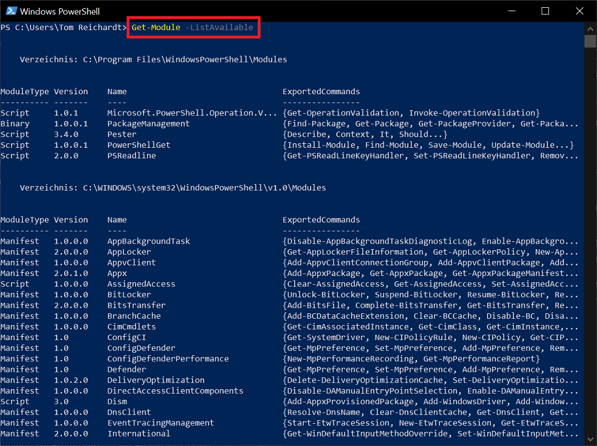Click the Defender module name
Image resolution: width=597 pixels, height=446 pixels.
[x=127, y=369]
